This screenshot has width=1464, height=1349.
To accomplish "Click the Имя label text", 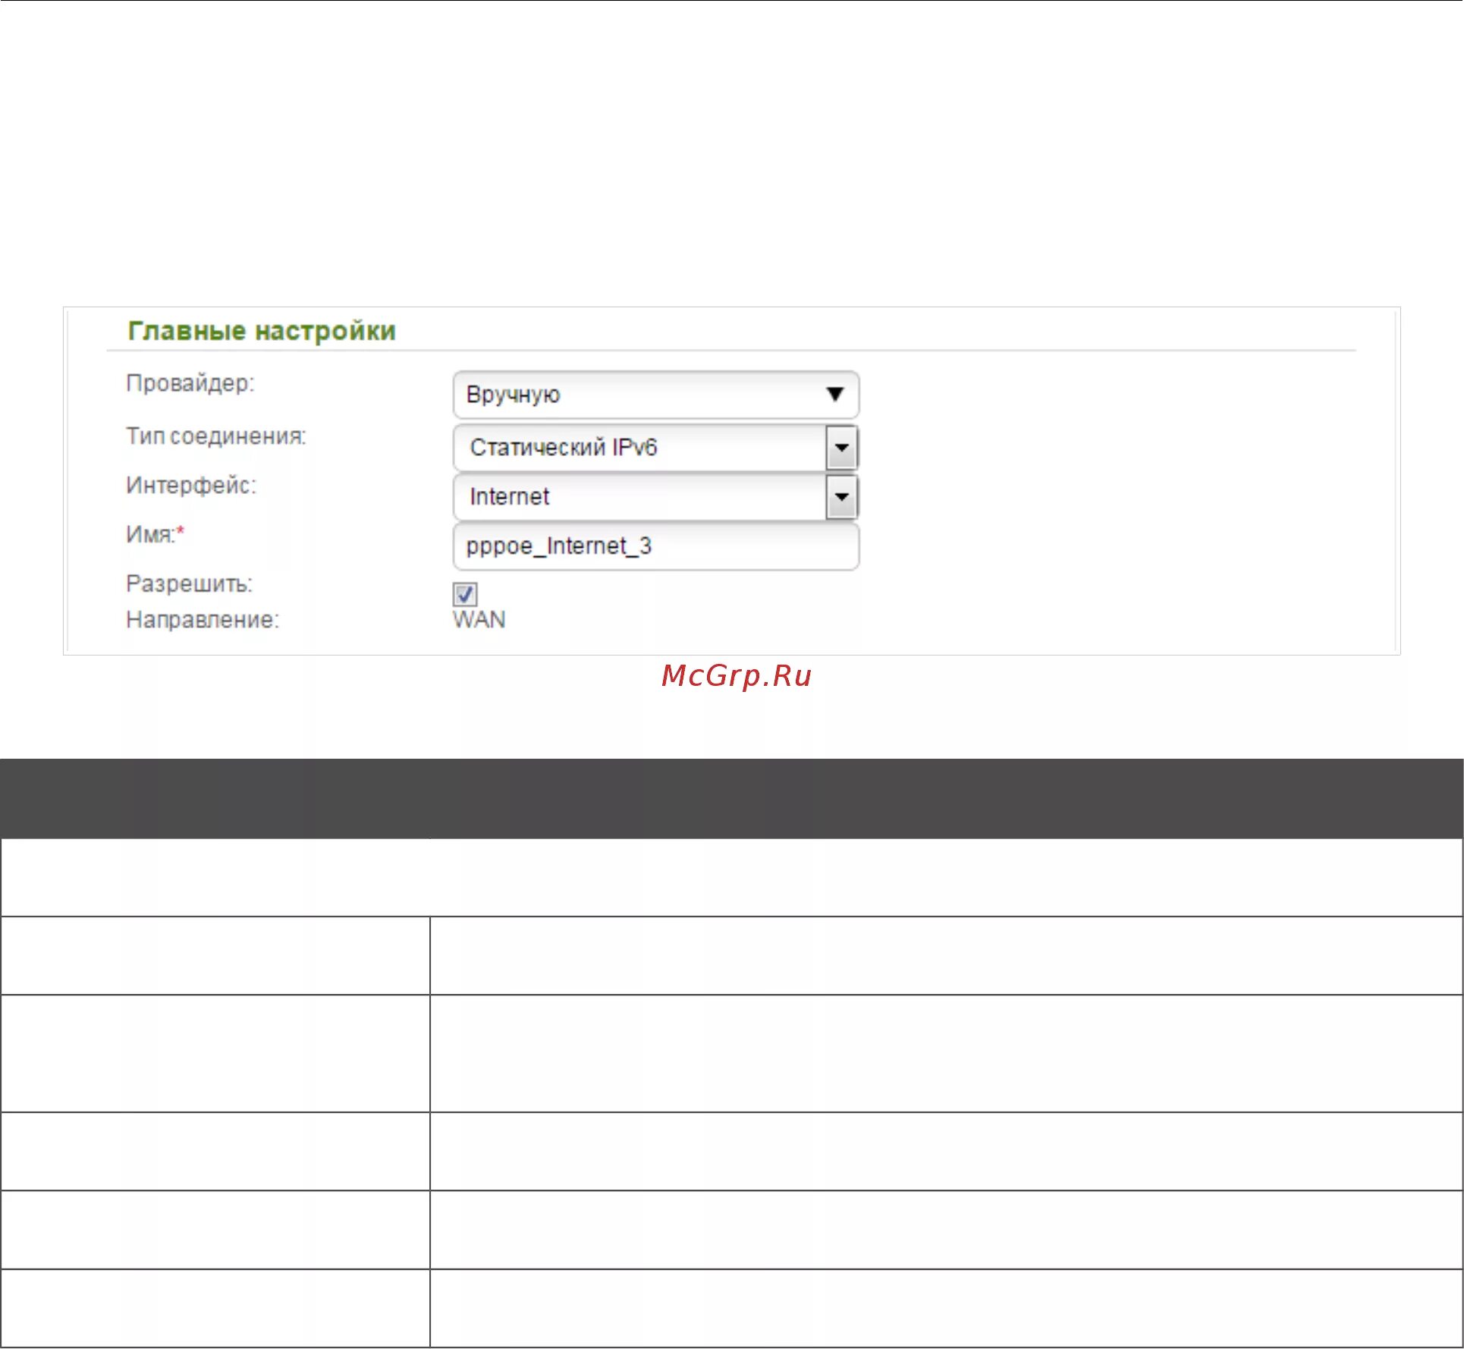I will point(149,535).
